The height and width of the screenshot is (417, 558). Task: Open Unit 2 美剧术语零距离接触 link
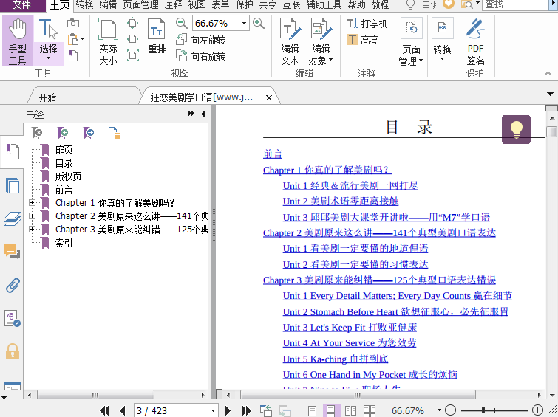tap(341, 201)
